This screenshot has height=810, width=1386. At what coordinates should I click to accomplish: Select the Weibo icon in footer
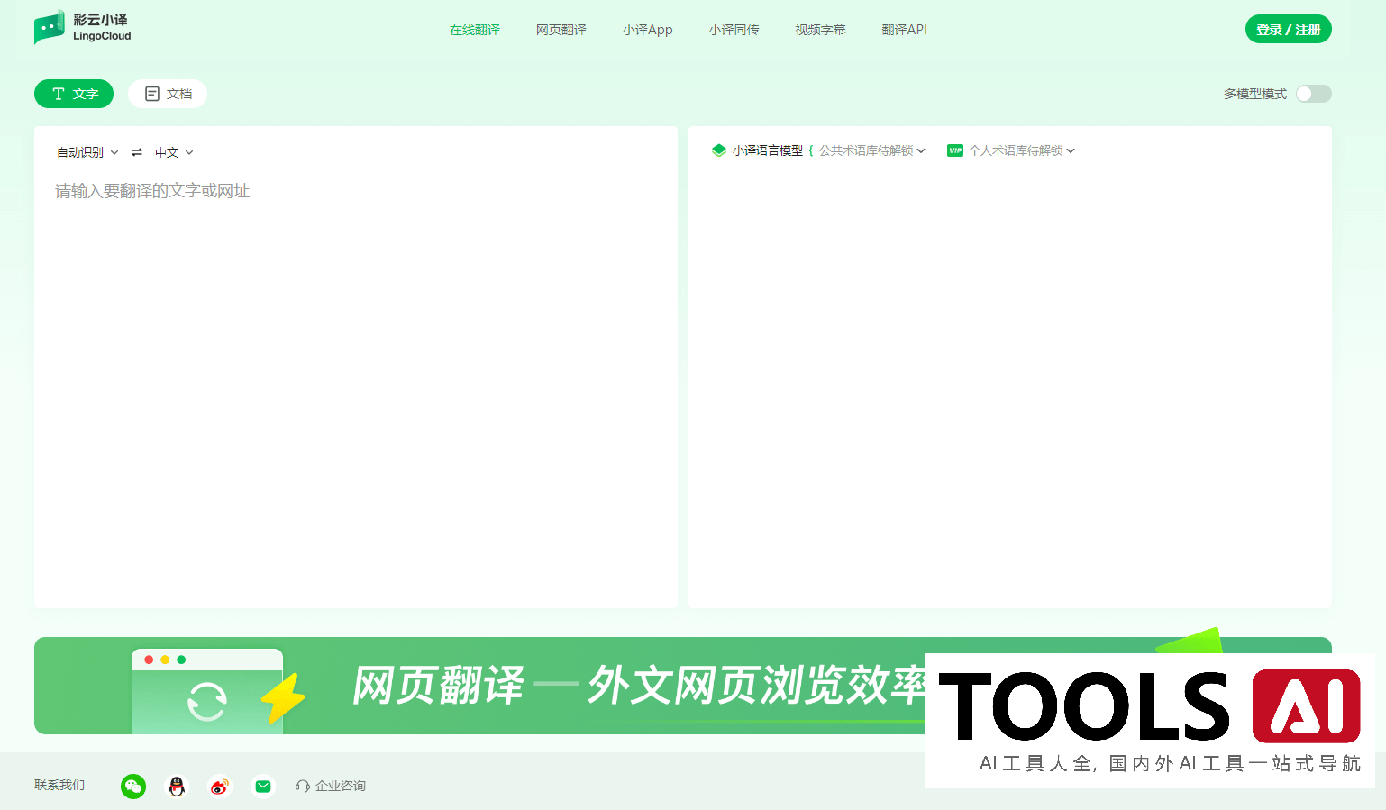(x=219, y=786)
